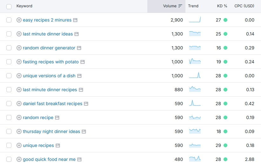Click the plus icon beside 'easy recipes 2 minutes'
Screen dimensions: 261x165
19,20
